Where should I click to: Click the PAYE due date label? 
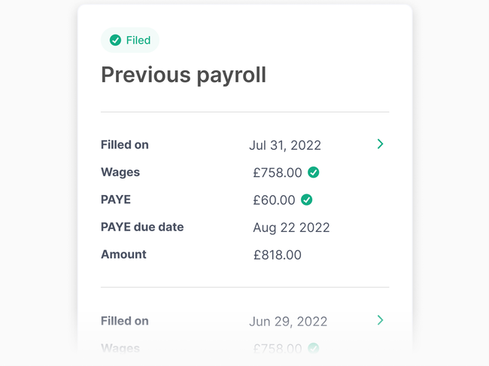(x=142, y=227)
